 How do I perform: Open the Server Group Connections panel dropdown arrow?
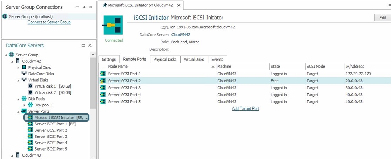point(77,7)
